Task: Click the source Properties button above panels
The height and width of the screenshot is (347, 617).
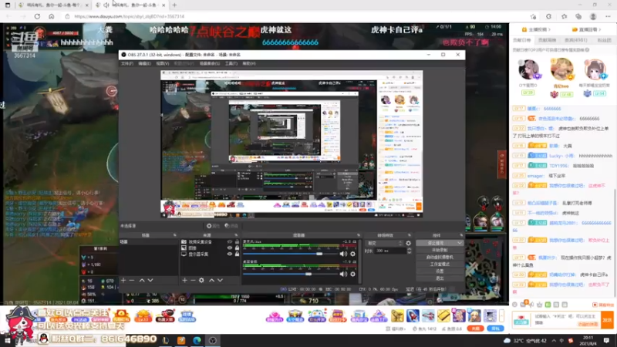Action: (x=214, y=226)
